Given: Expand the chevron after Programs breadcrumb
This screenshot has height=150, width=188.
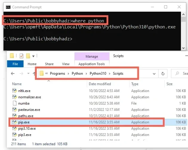Looking at the screenshot, I should (68, 74).
